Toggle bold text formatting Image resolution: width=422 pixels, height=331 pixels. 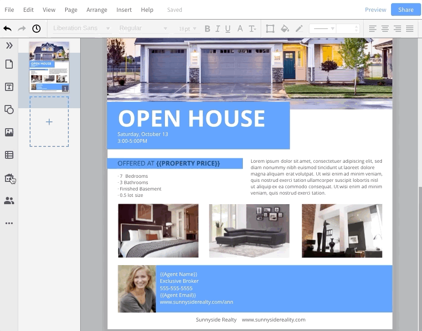207,29
